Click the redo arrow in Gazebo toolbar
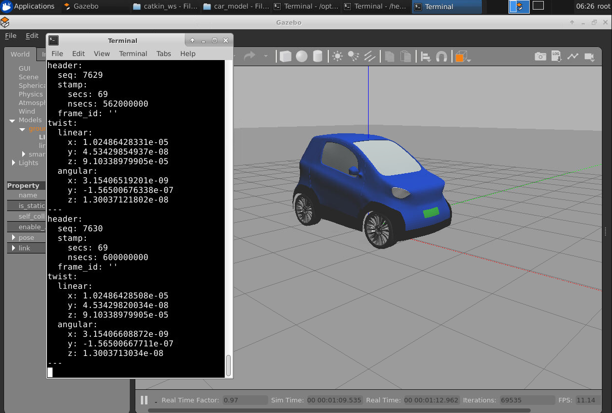This screenshot has height=413, width=612. coord(249,56)
